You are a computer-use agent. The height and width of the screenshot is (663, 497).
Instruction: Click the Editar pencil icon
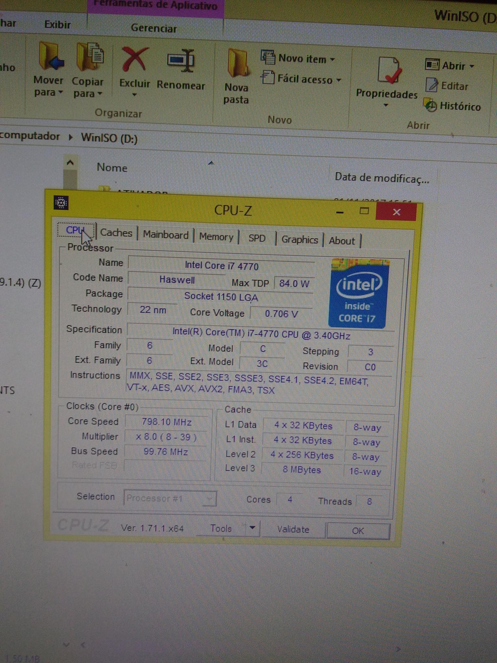[x=432, y=85]
